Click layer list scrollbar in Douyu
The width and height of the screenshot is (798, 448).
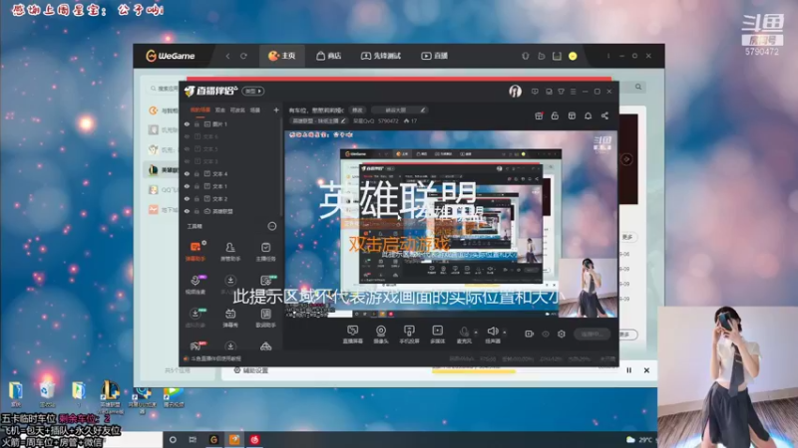pos(281,165)
